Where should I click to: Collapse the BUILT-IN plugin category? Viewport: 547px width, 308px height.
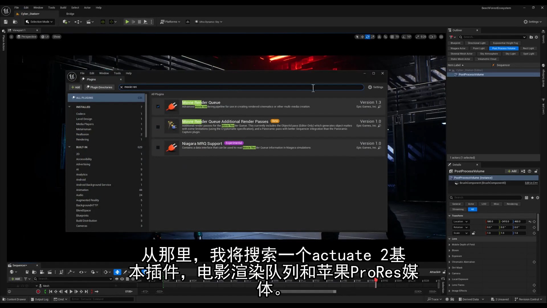point(69,147)
